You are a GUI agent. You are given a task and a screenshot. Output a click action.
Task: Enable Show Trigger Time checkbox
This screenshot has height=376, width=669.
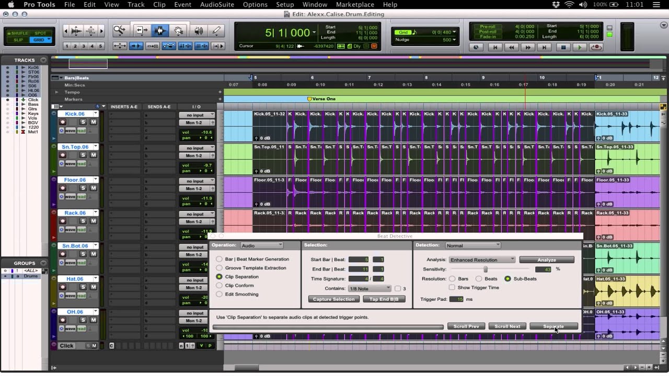tap(452, 287)
